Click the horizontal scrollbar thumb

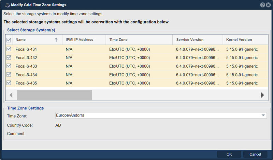click(x=54, y=95)
